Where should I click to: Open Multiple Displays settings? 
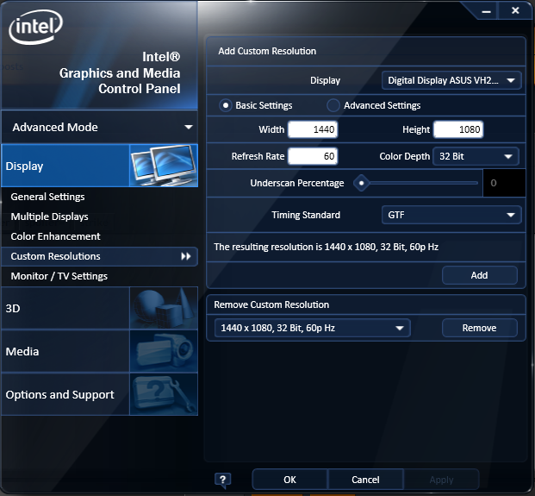click(x=49, y=217)
